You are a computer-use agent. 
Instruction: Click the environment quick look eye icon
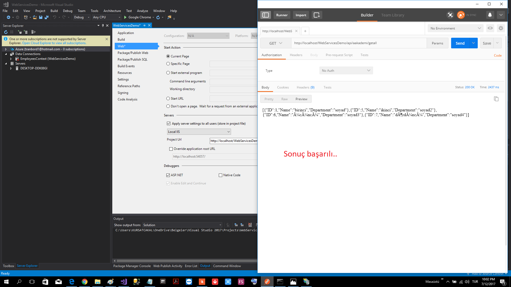pyautogui.click(x=490, y=28)
